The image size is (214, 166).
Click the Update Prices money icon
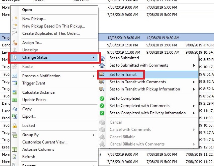15,100
